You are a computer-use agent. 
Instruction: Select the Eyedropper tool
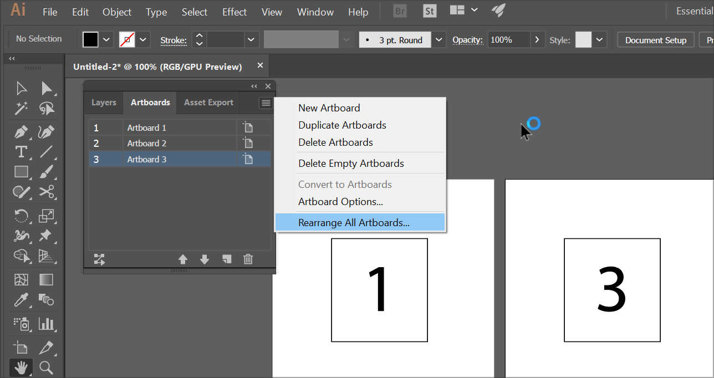(x=21, y=300)
